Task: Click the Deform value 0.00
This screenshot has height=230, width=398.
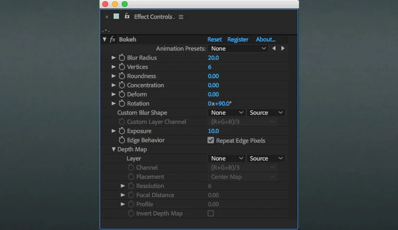Action: pos(213,94)
